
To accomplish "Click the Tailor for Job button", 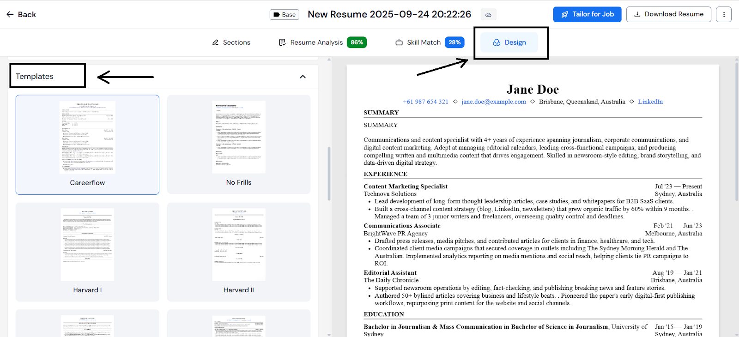I will (x=587, y=14).
